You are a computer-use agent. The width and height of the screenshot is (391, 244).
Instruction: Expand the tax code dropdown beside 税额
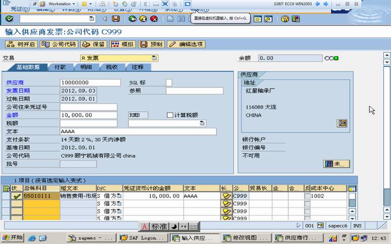pyautogui.click(x=202, y=123)
